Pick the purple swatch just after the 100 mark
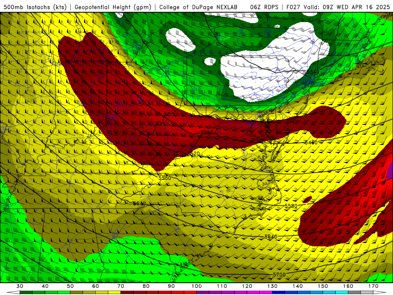The image size is (393, 295). point(203,293)
